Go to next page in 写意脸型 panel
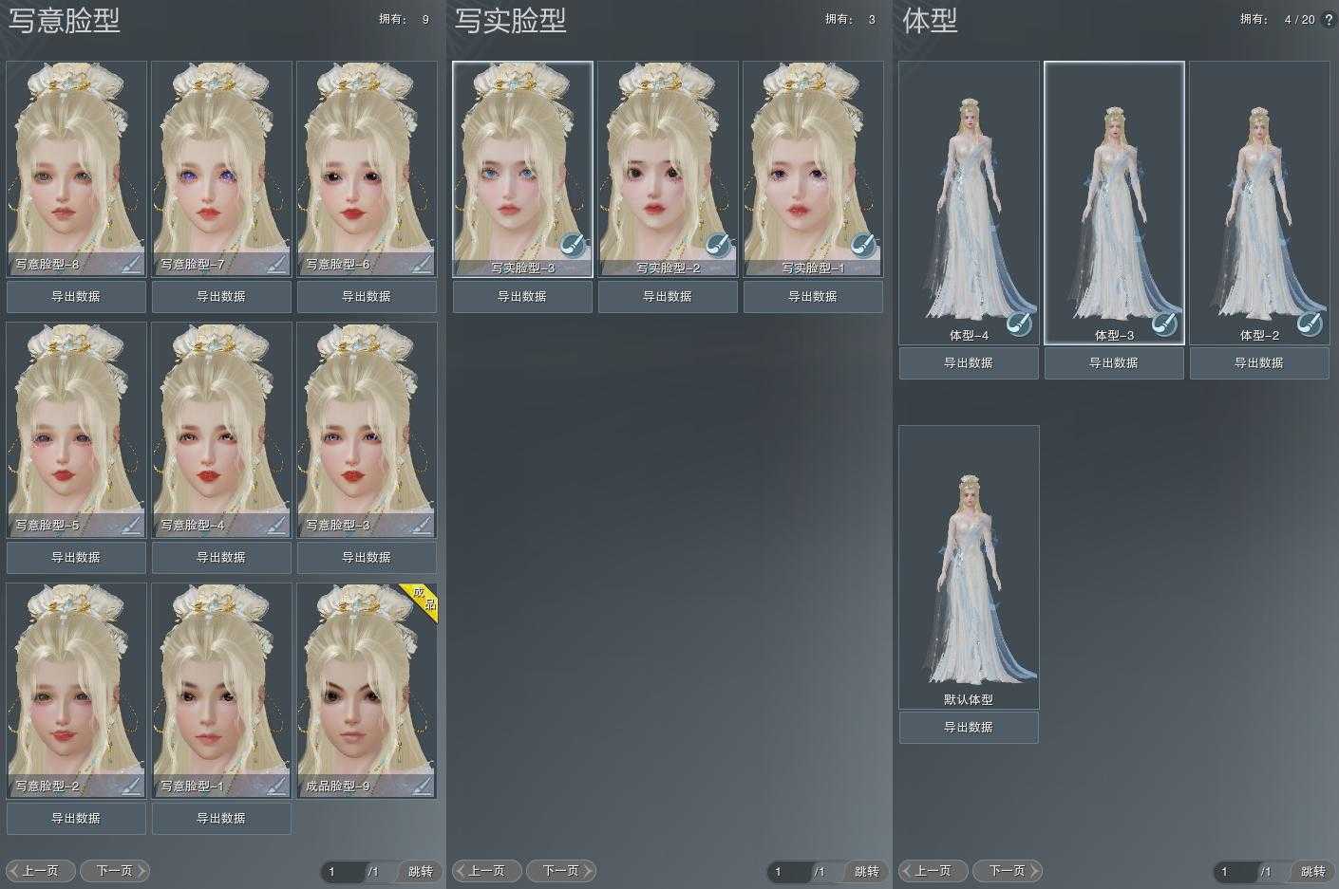The image size is (1339, 889). tap(114, 871)
